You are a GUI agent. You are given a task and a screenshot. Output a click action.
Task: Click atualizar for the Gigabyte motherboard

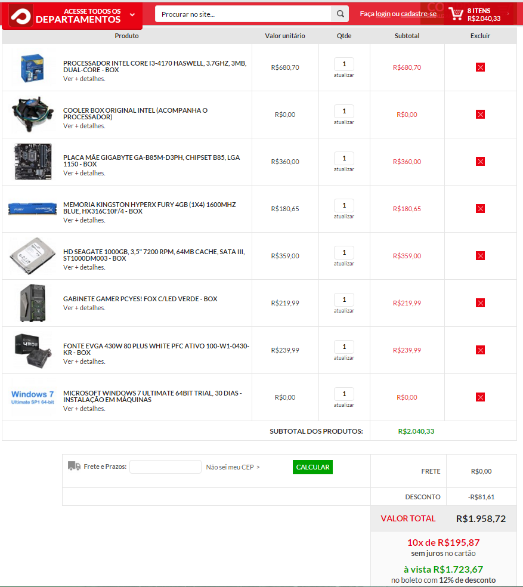pyautogui.click(x=344, y=169)
